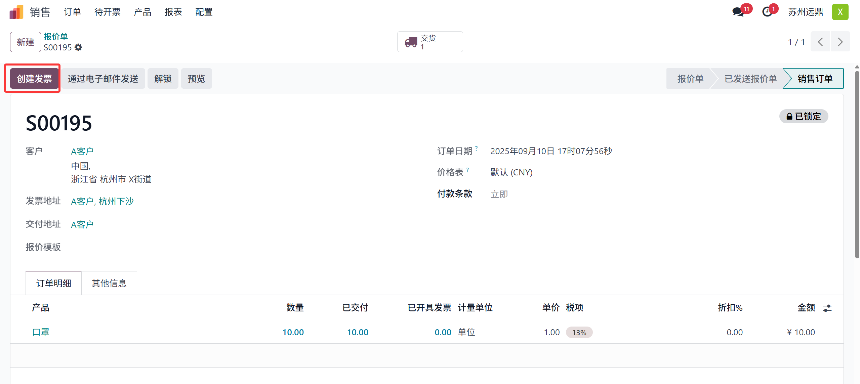Open column options adjust icon
The width and height of the screenshot is (860, 384).
tap(827, 308)
